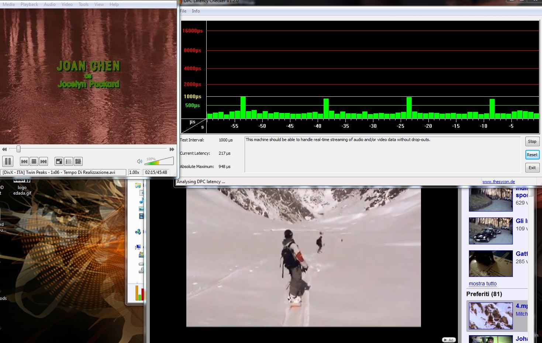Image resolution: width=542 pixels, height=343 pixels.
Task: Open the 'Gatt' video thumbnail
Action: pos(491,264)
